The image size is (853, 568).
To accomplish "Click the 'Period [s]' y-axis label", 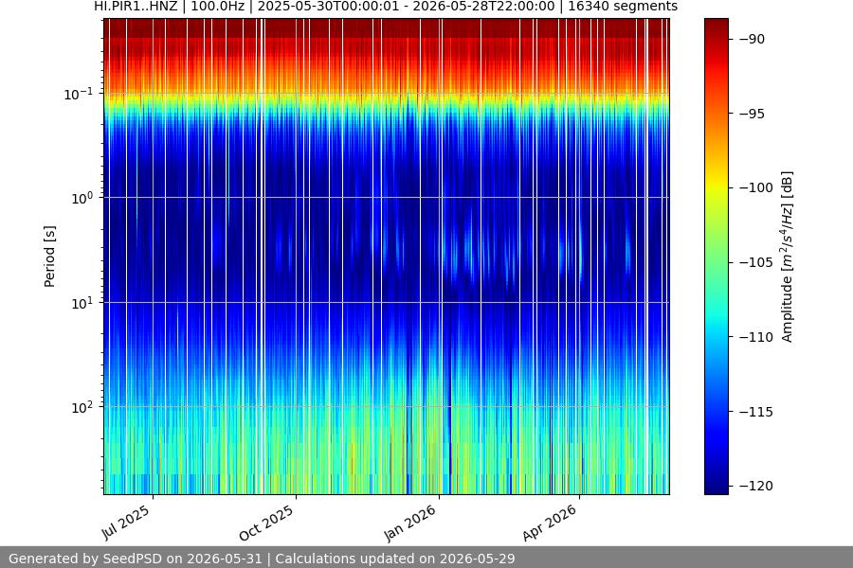I will tap(49, 257).
